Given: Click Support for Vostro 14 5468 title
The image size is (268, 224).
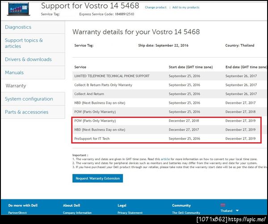Looking at the screenshot, I should (x=90, y=6).
